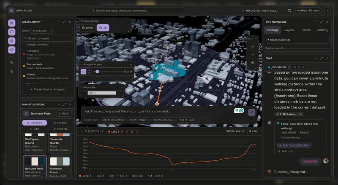Switch to the Points tab
The height and width of the screenshot is (185, 338).
pos(306,30)
